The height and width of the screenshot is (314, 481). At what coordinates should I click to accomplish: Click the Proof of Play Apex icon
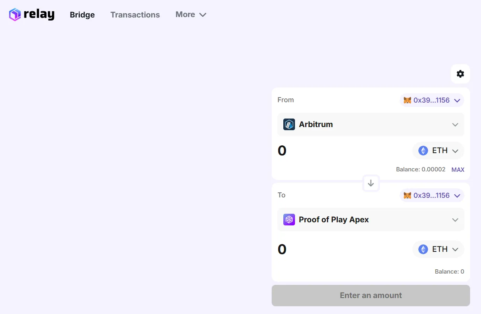coord(289,220)
